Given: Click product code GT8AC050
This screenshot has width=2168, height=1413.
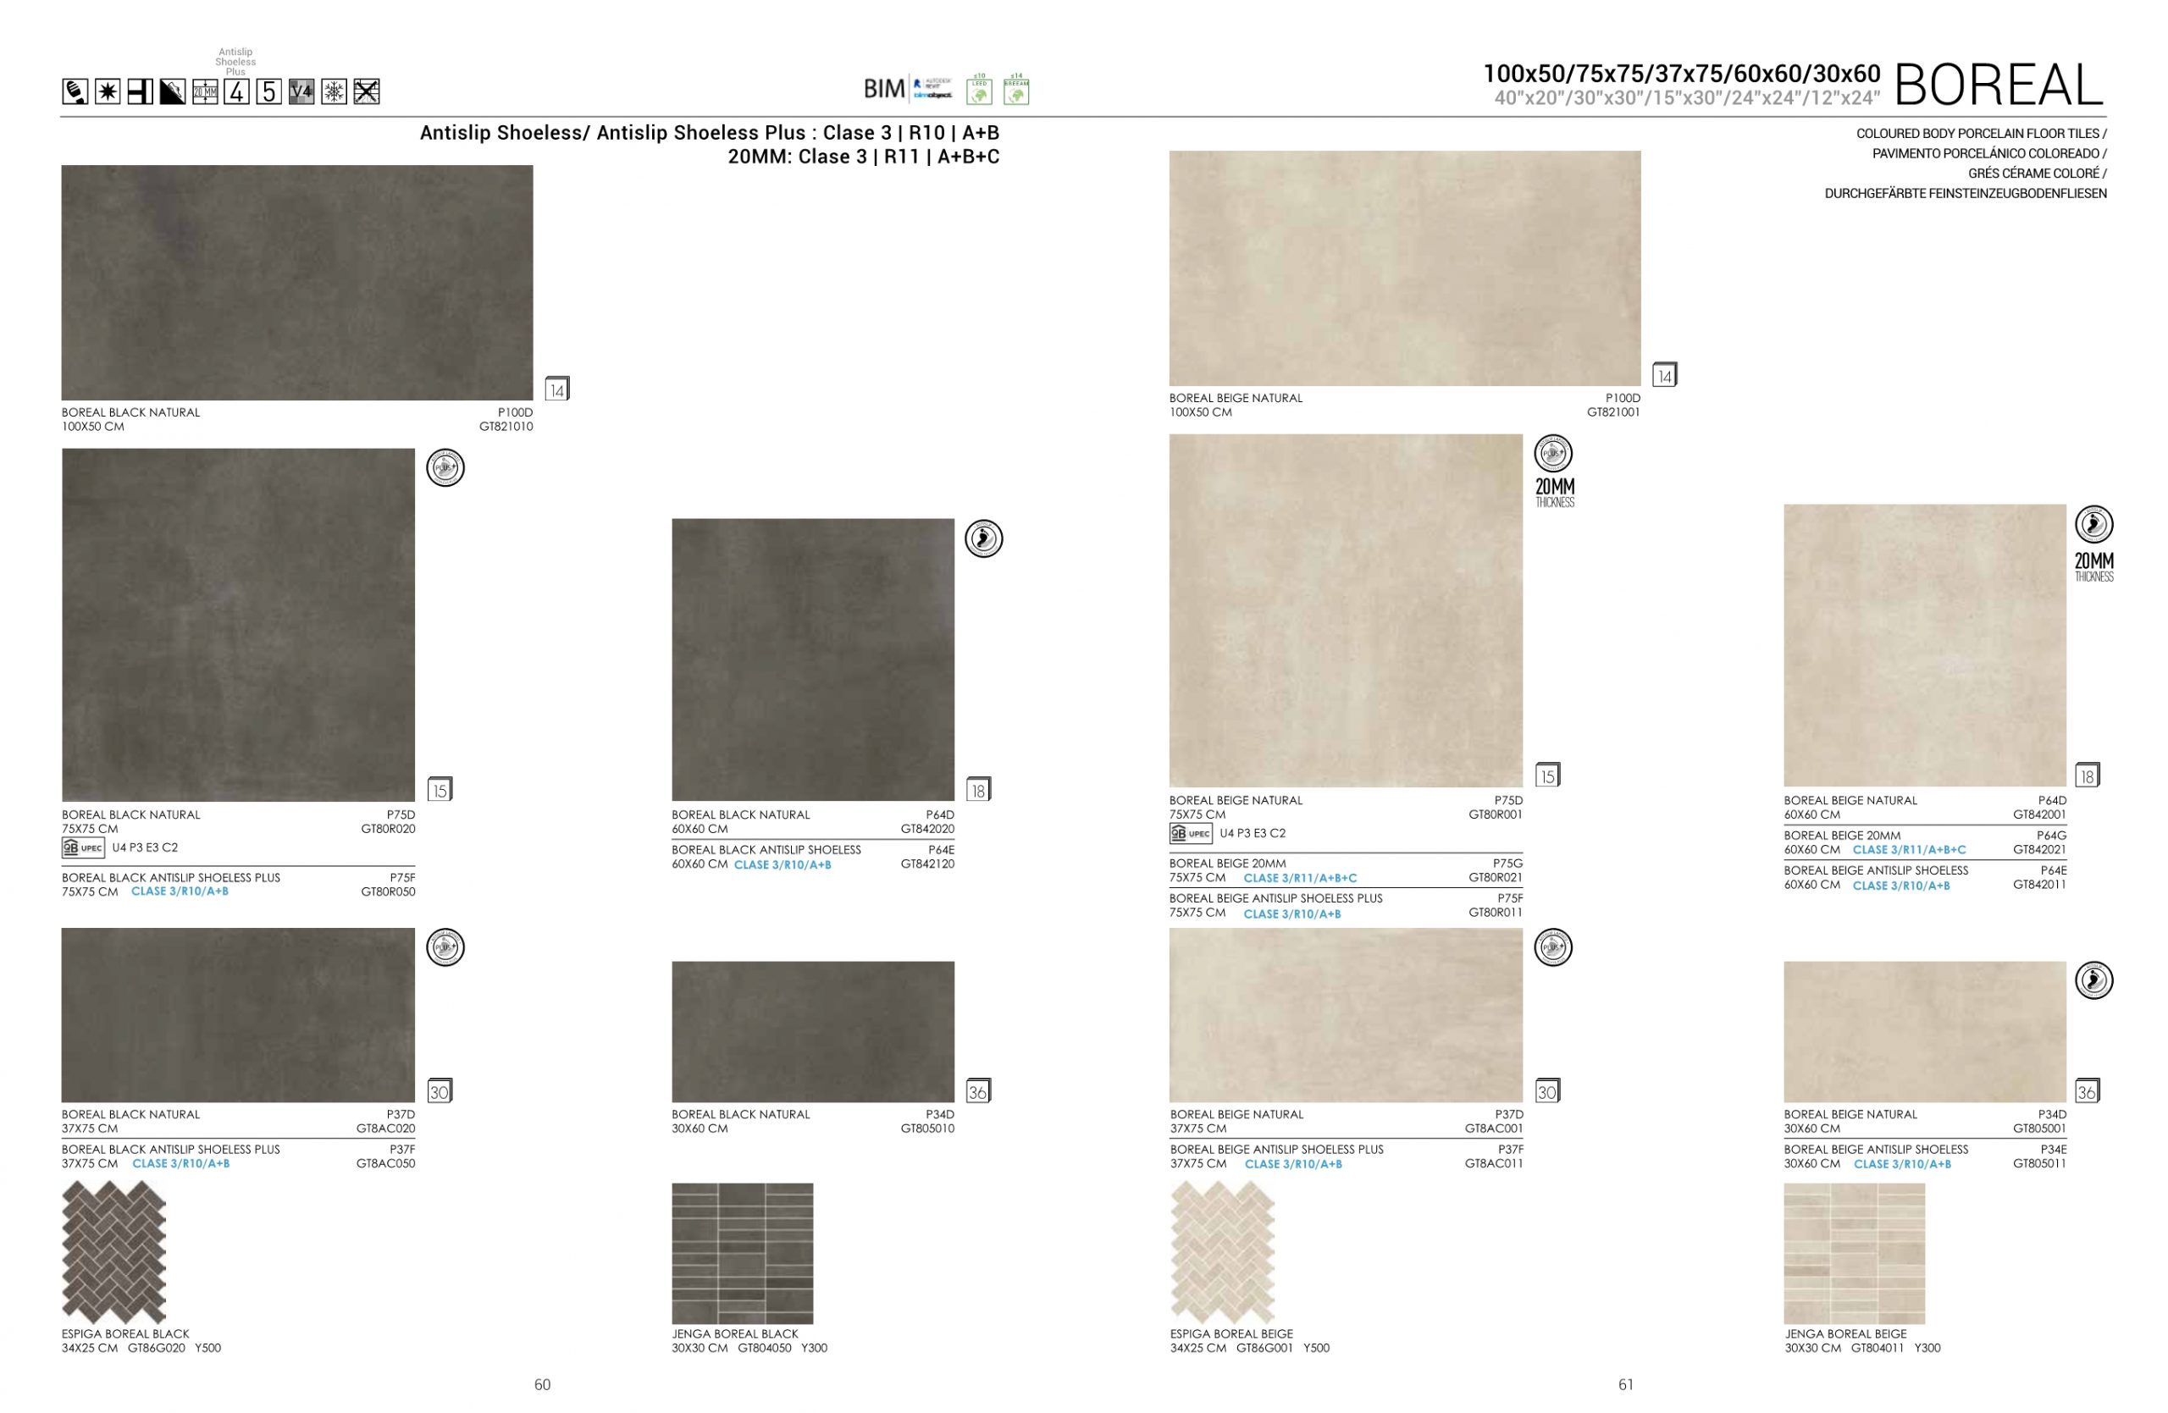Looking at the screenshot, I should (x=385, y=1163).
